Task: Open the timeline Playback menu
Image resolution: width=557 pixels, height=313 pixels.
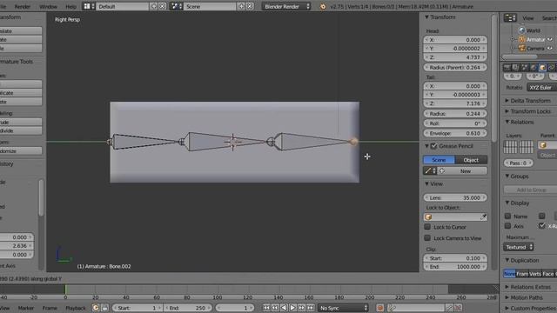Action: coord(76,308)
